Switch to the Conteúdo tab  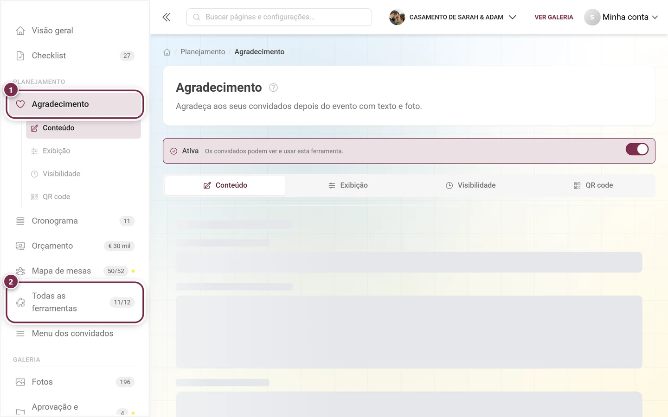tap(225, 185)
